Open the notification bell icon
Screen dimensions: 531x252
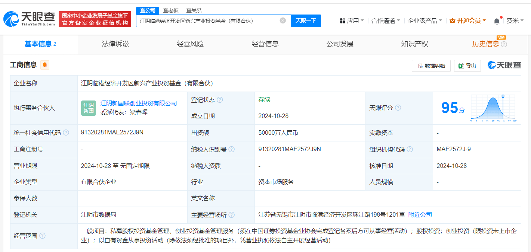[x=497, y=21]
